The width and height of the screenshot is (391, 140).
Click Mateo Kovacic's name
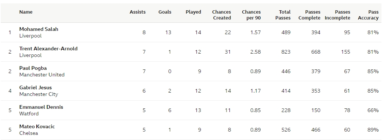tap(37, 126)
